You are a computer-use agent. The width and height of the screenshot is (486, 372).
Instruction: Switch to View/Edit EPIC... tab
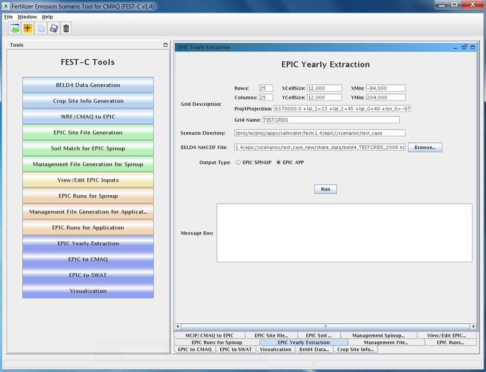[447, 335]
